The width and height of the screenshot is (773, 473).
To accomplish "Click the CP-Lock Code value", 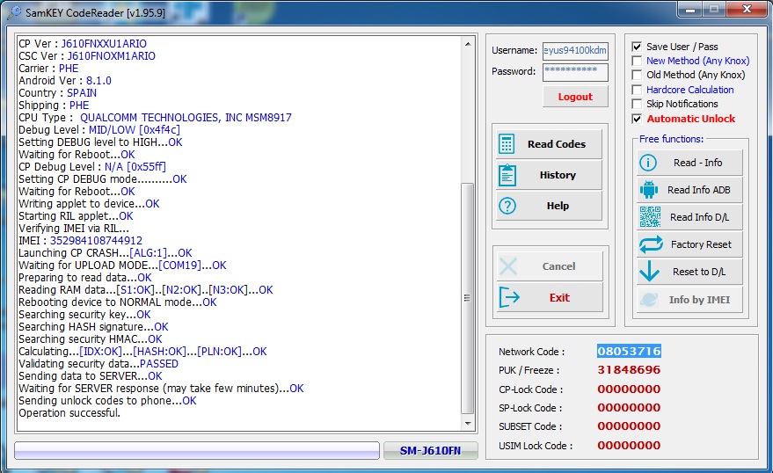I will (x=629, y=389).
